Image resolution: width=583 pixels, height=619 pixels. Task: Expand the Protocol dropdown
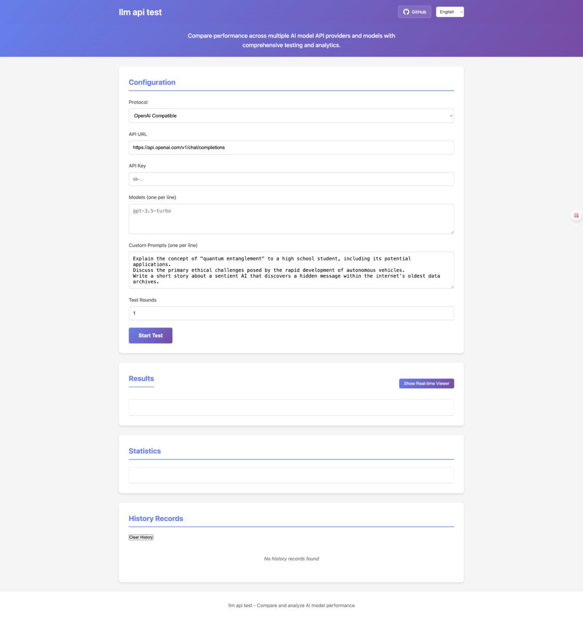pos(291,116)
